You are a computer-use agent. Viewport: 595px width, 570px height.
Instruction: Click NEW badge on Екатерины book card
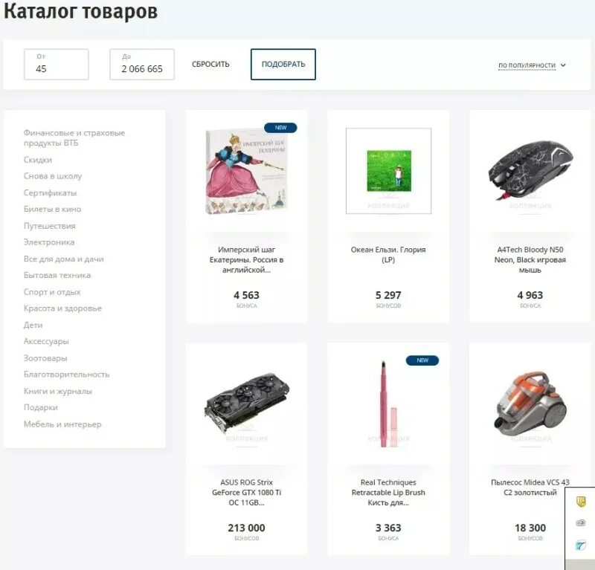click(280, 128)
